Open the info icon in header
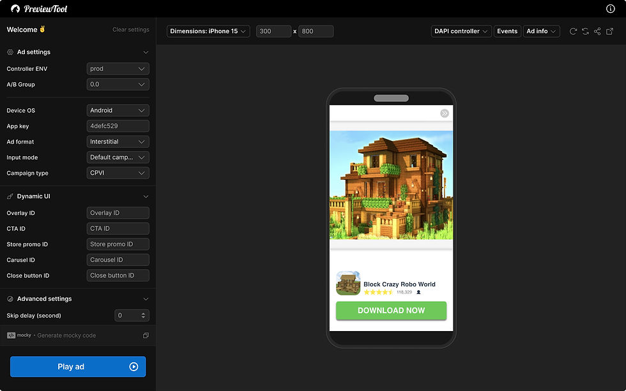The height and width of the screenshot is (391, 626). coord(610,9)
